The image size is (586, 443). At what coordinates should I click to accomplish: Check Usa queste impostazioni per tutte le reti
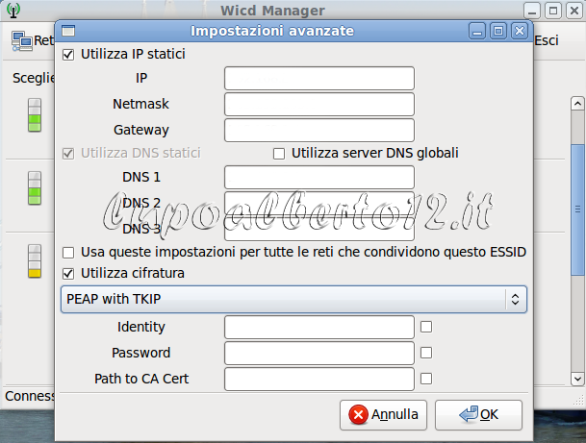(x=68, y=253)
